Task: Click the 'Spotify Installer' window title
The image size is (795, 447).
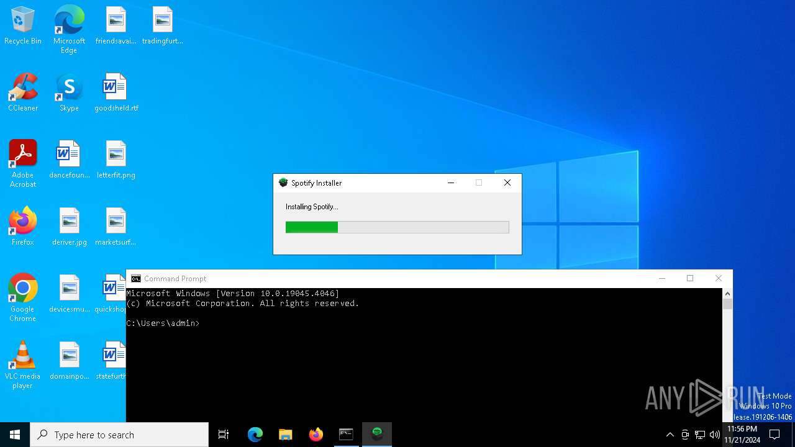Action: pos(317,183)
